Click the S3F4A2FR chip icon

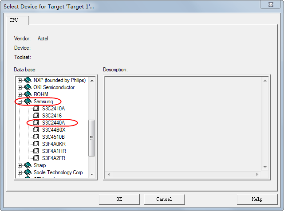[x=36, y=158]
